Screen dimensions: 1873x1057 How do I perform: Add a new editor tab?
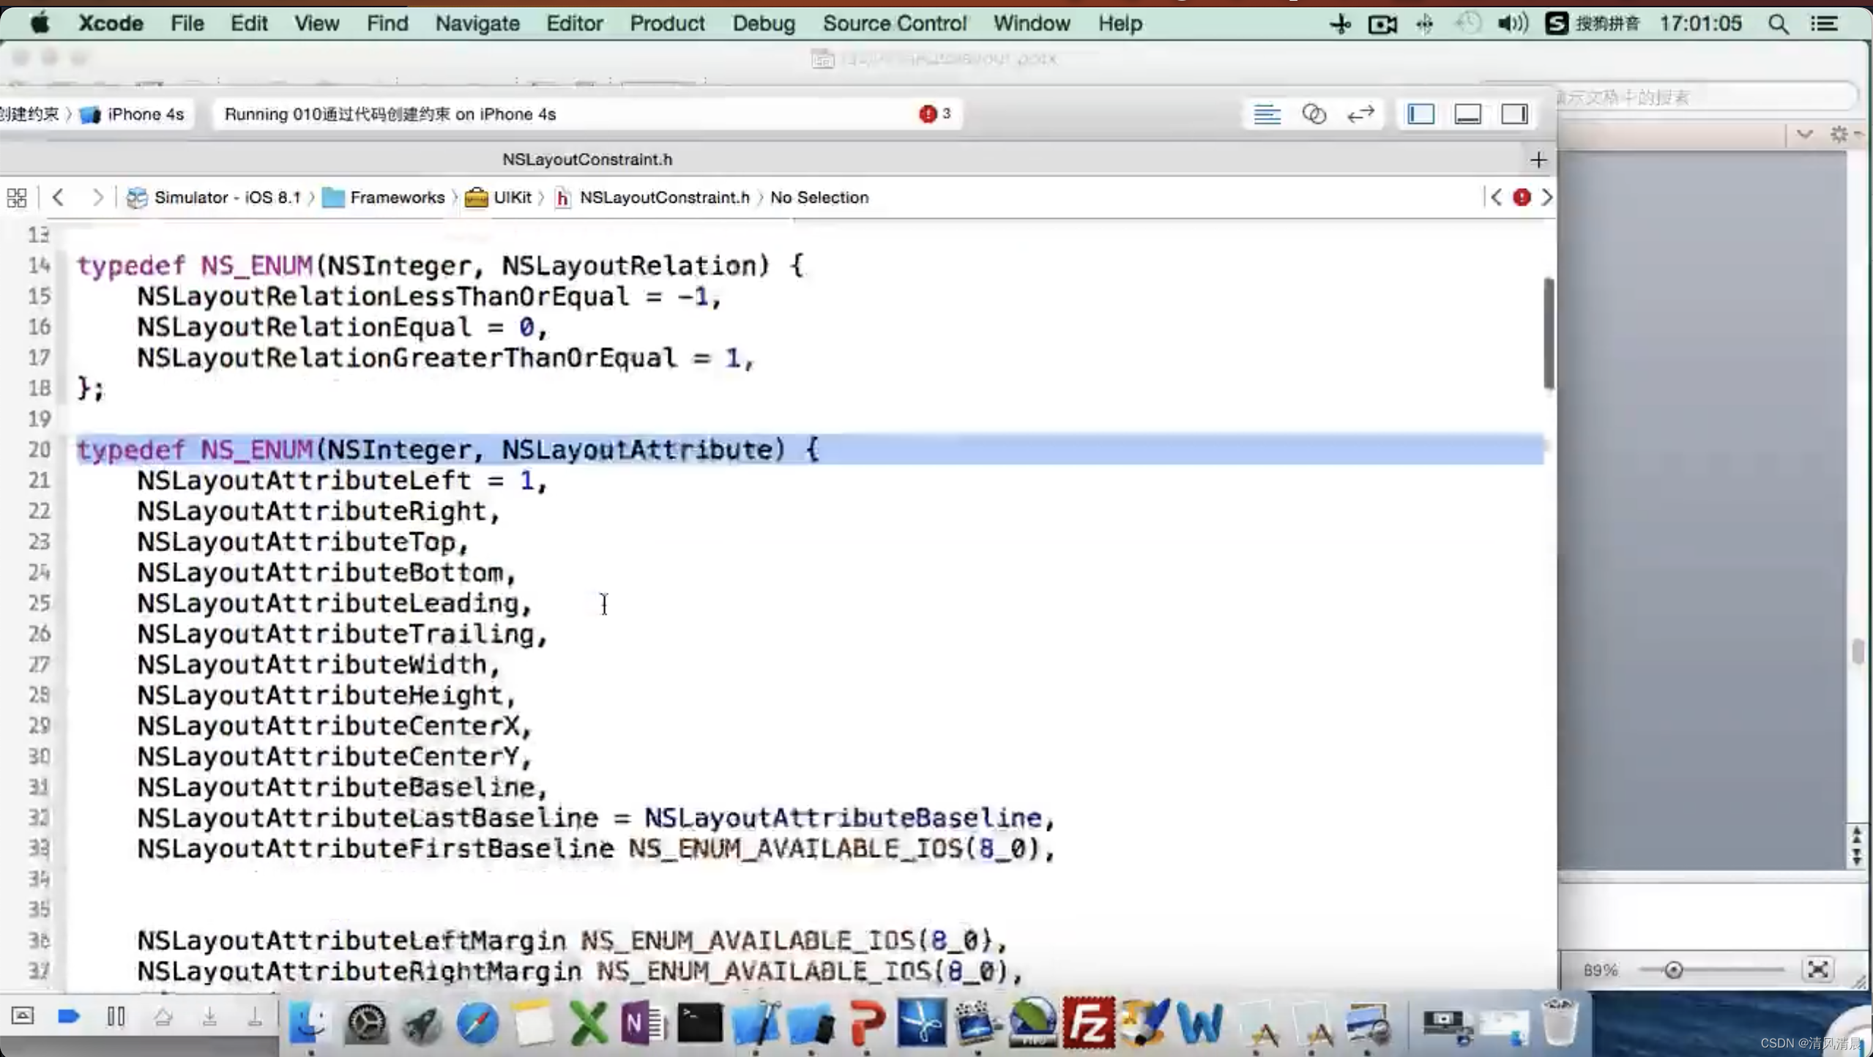tap(1538, 160)
